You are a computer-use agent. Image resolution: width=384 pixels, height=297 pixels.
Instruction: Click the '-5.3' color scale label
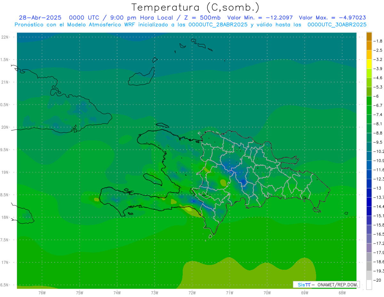click(x=378, y=87)
